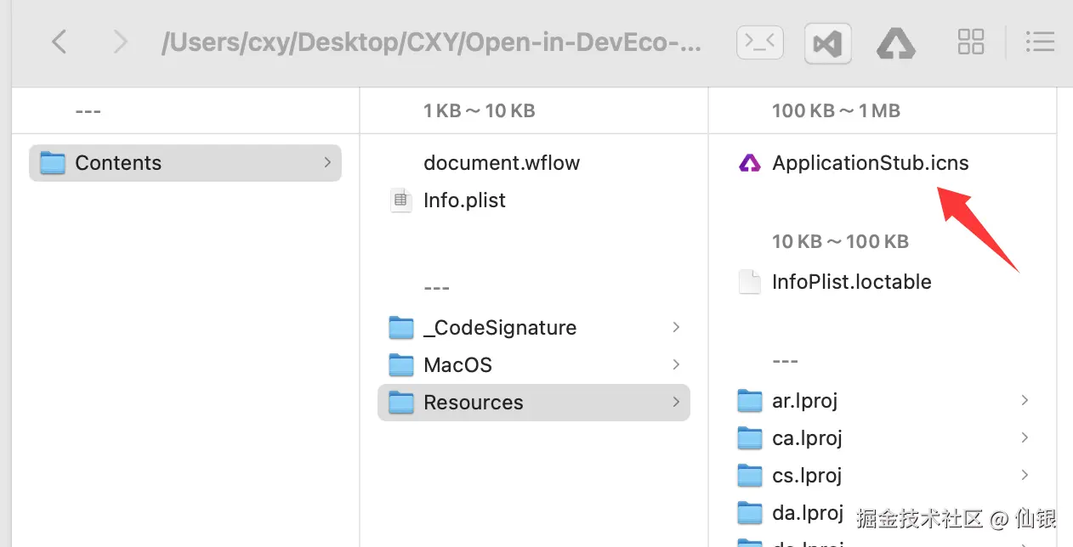Open in Visual Studio toolbar icon
The image size is (1073, 547).
pyautogui.click(x=827, y=42)
